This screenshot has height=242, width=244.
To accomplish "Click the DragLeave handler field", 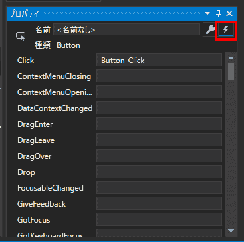I will [x=159, y=140].
